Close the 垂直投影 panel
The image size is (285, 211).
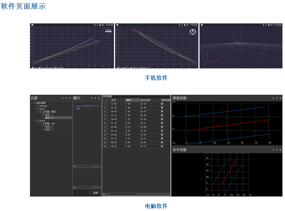(280, 98)
